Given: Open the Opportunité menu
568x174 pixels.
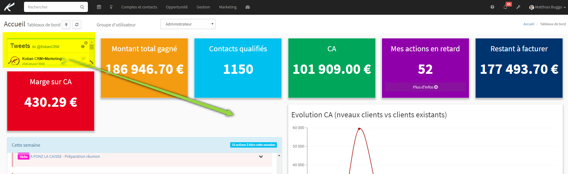Looking at the screenshot, I should [x=177, y=7].
